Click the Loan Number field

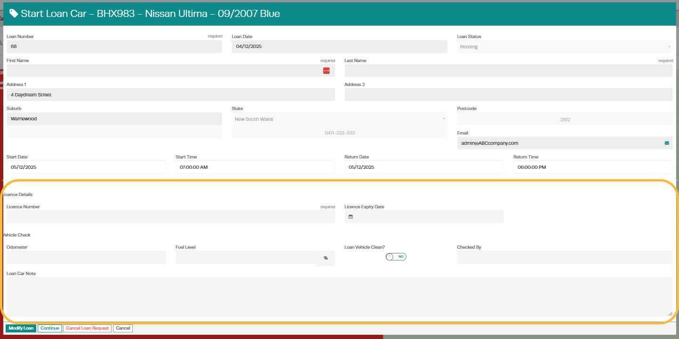(114, 47)
